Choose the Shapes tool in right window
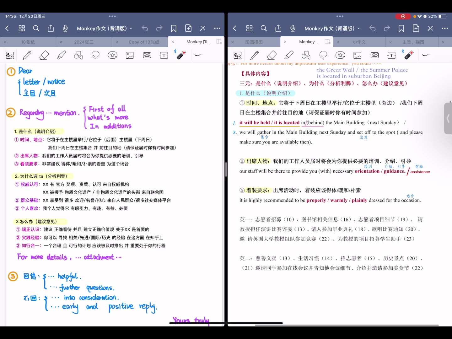The width and height of the screenshot is (452, 339). point(306,56)
